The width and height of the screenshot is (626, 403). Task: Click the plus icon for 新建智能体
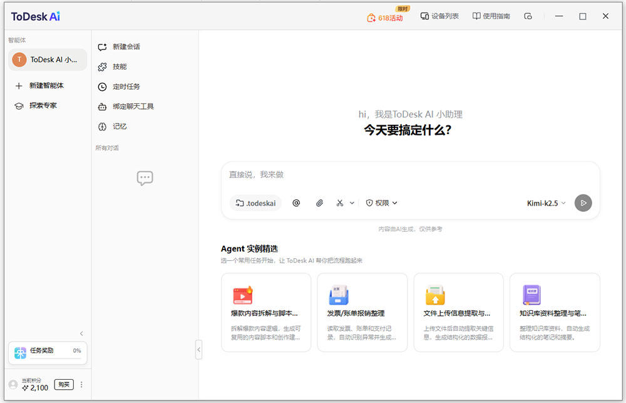click(x=19, y=86)
